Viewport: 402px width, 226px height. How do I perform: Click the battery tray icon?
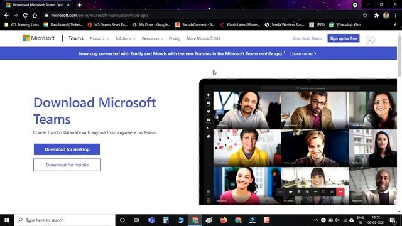click(x=330, y=220)
